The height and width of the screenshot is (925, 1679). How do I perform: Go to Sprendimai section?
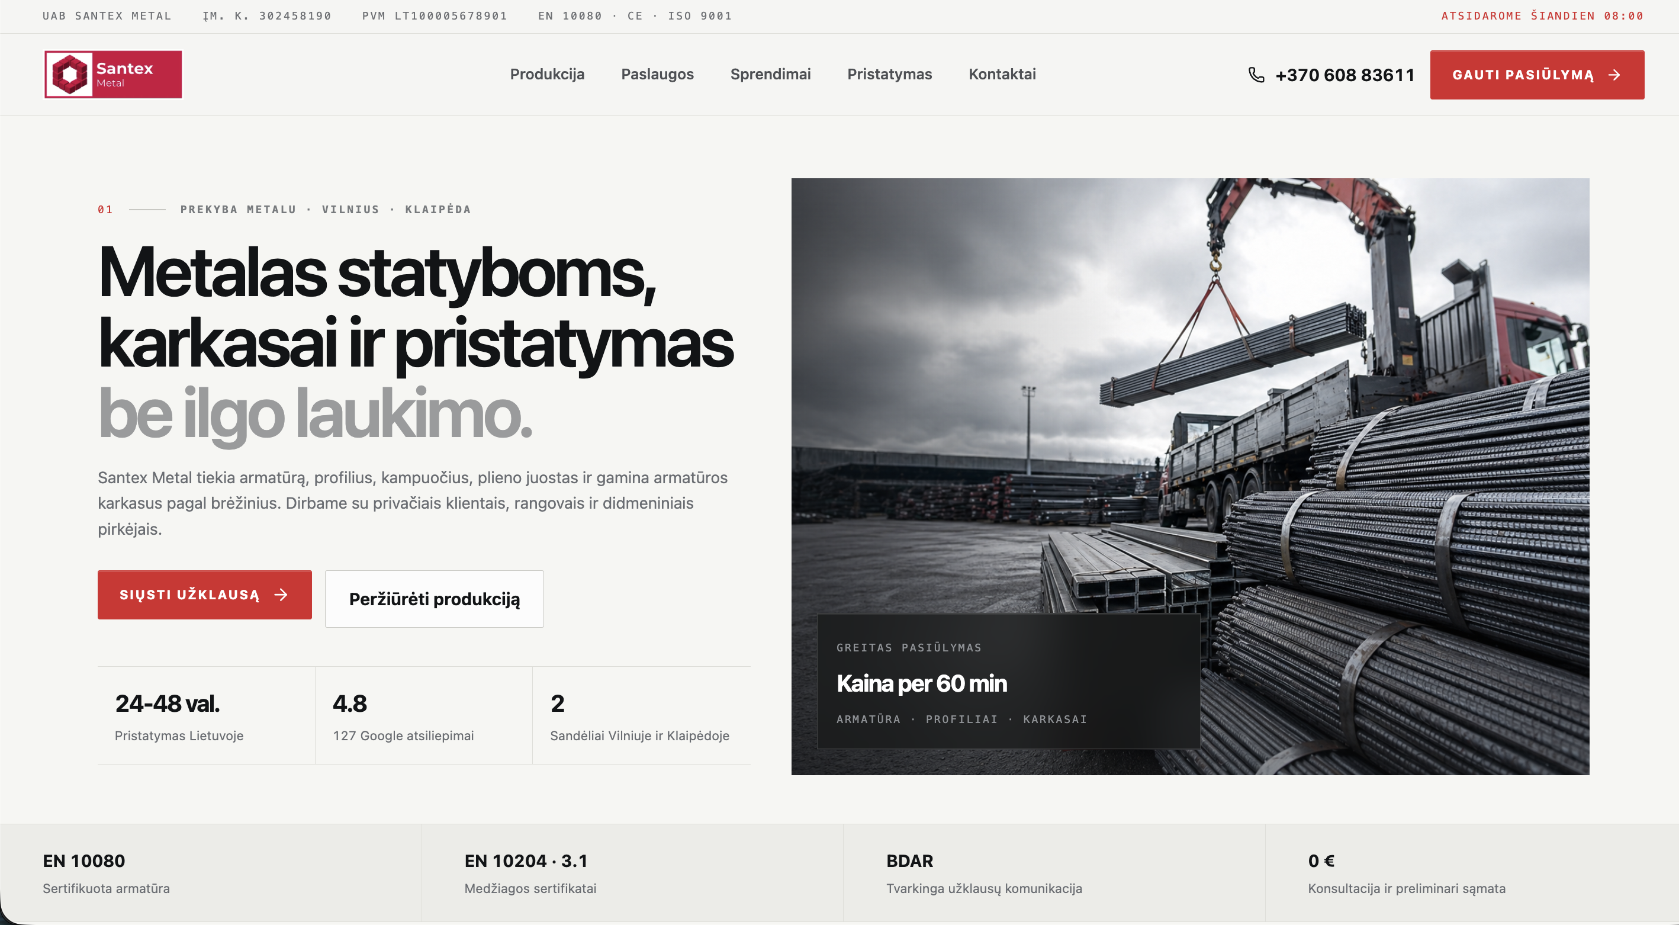coord(770,74)
